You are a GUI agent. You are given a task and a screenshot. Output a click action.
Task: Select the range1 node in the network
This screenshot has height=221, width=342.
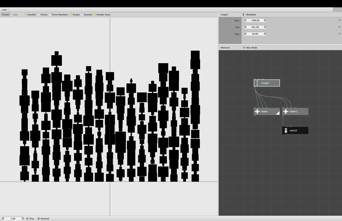point(267,83)
